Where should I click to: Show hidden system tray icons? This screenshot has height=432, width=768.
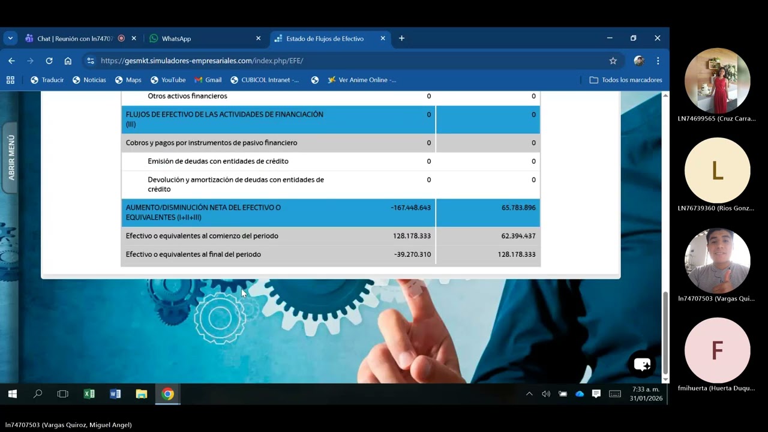(x=529, y=394)
